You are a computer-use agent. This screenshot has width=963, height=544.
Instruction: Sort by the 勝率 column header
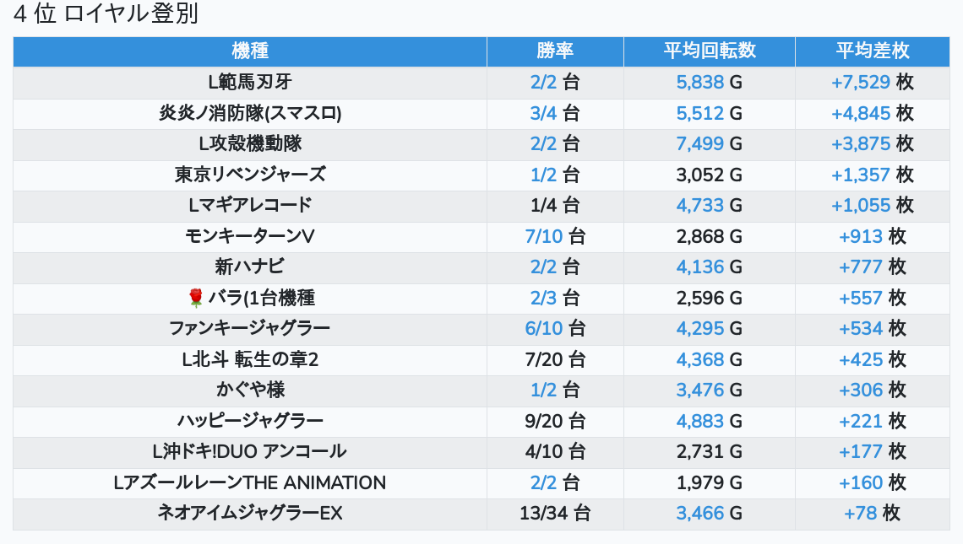pyautogui.click(x=555, y=51)
